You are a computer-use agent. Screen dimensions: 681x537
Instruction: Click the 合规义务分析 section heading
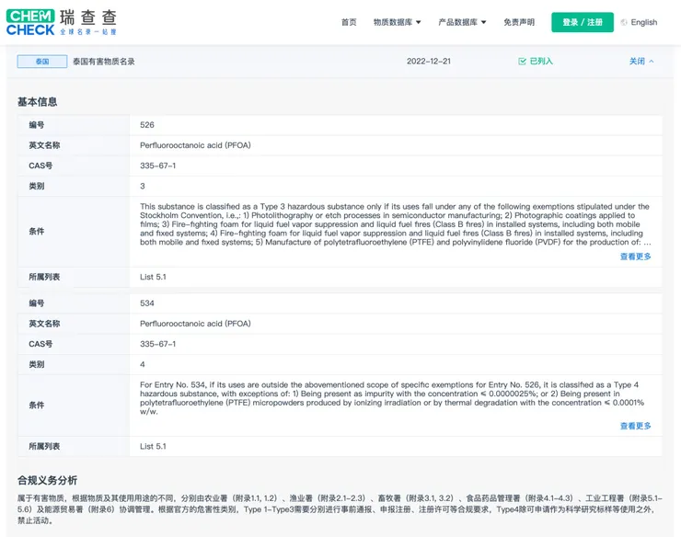coord(47,481)
